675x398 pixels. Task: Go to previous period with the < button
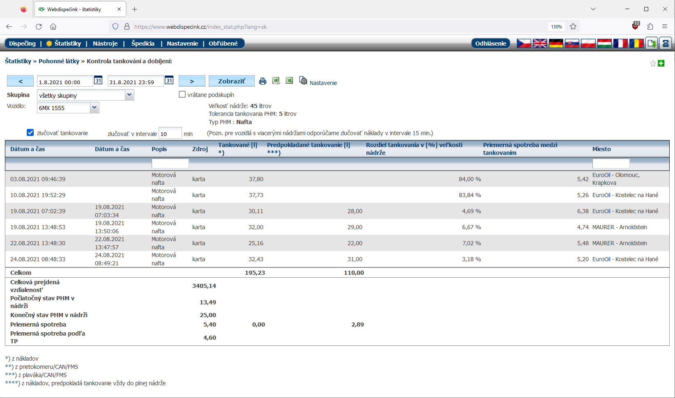(20, 81)
